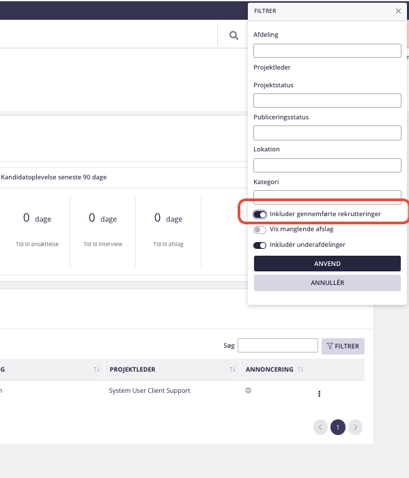The height and width of the screenshot is (478, 409).
Task: Open the Filtrer button beside search
Action: pos(343,346)
